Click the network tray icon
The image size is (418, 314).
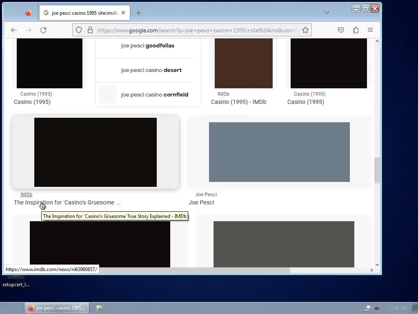(x=367, y=308)
